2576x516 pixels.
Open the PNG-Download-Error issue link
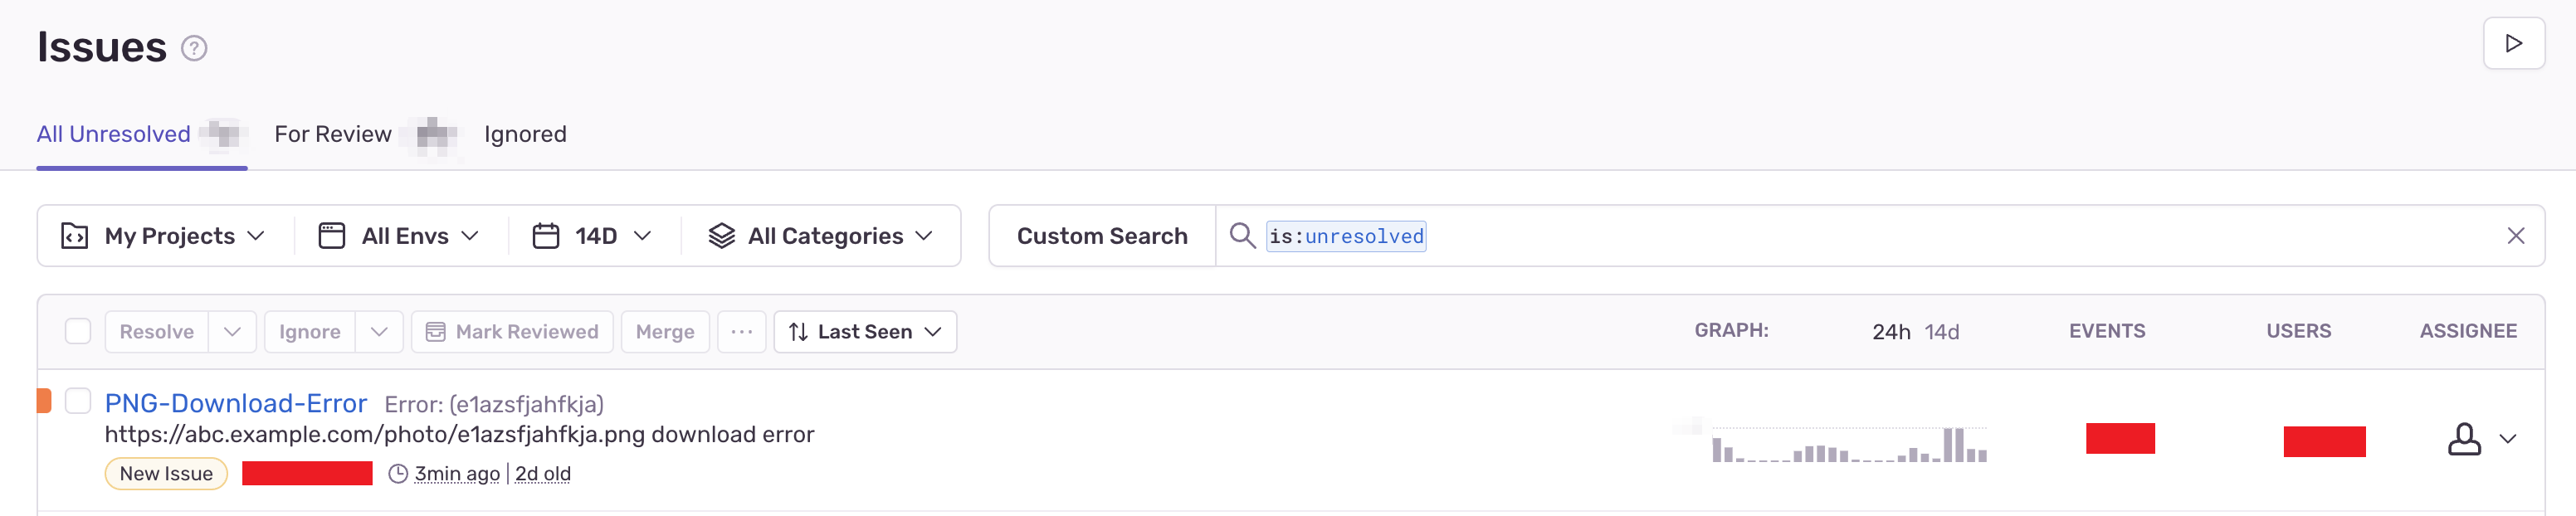coord(236,403)
